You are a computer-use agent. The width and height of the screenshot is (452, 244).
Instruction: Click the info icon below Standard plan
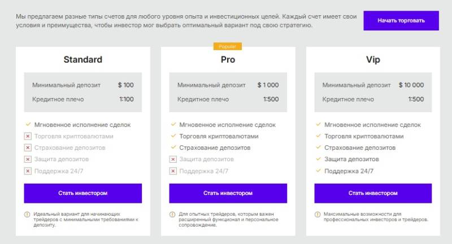(27, 215)
